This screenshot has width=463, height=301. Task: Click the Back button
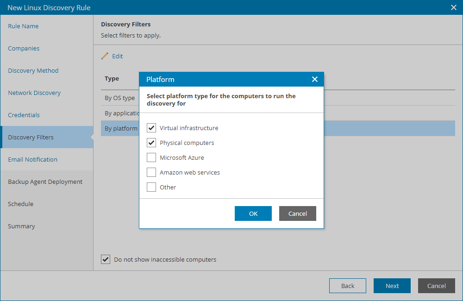pyautogui.click(x=348, y=286)
